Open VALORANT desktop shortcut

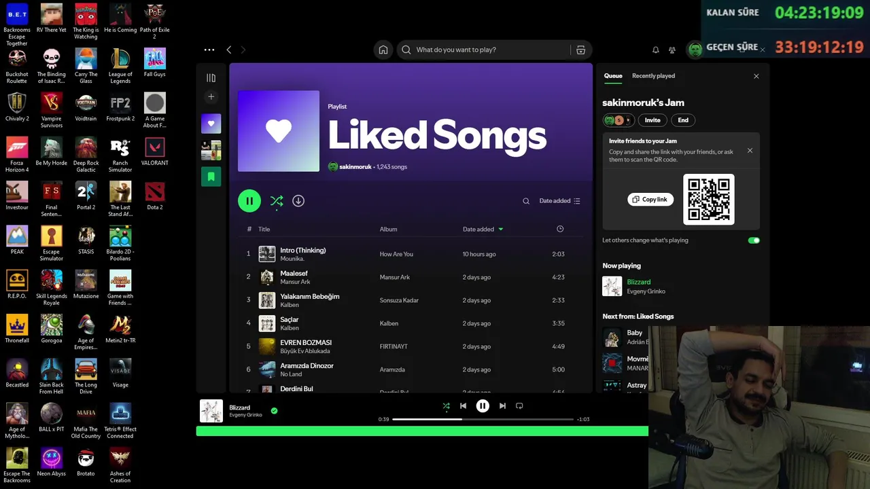[155, 151]
